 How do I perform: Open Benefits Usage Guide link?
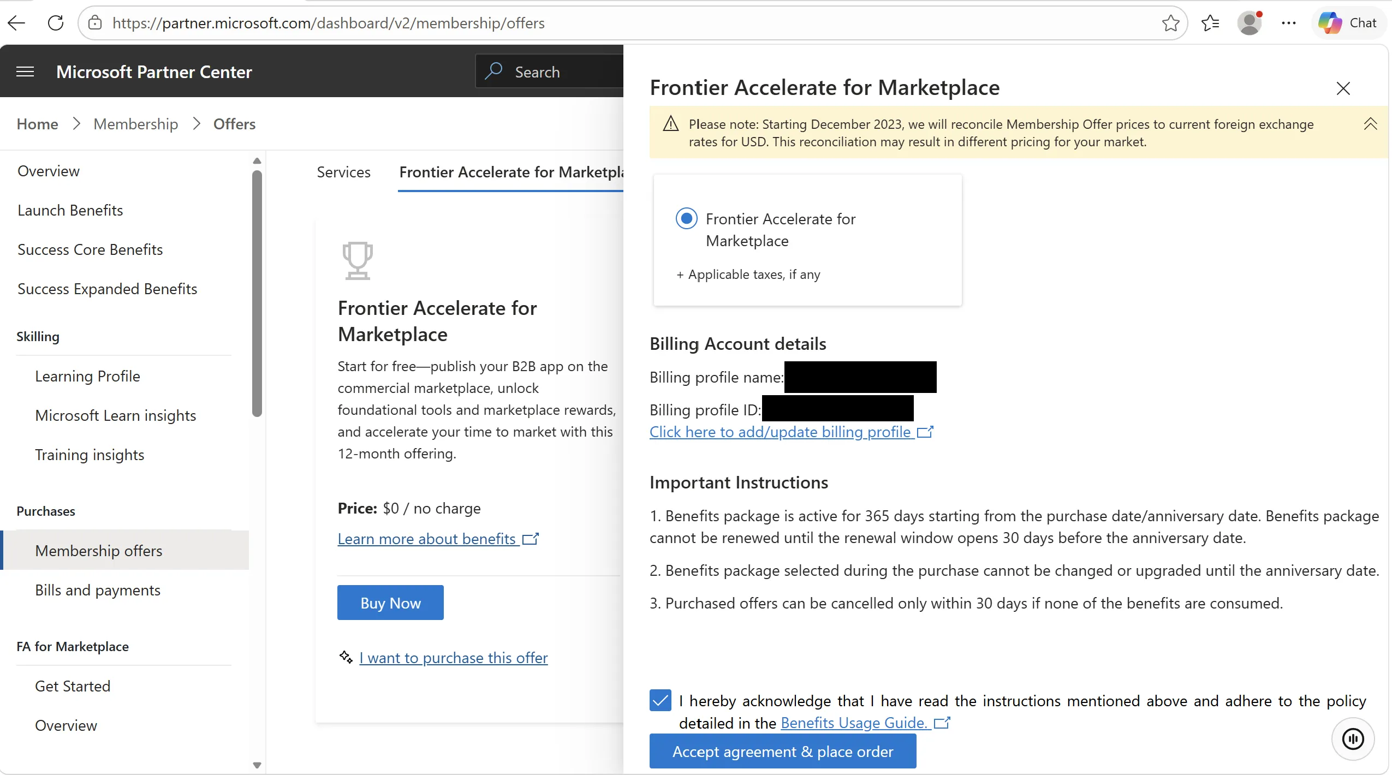click(x=866, y=723)
